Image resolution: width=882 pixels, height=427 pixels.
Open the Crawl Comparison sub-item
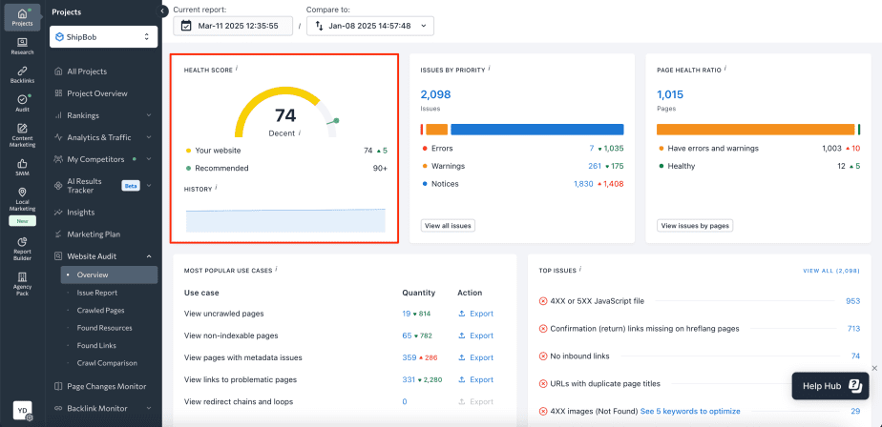pos(106,363)
